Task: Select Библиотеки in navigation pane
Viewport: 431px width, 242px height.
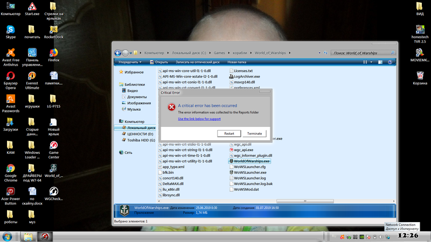Action: pos(131,84)
